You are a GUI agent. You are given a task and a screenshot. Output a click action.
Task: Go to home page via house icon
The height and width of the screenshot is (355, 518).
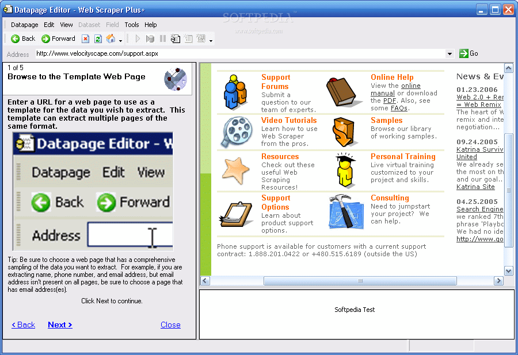111,38
